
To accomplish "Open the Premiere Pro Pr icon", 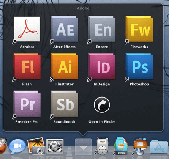I will [x=27, y=104].
